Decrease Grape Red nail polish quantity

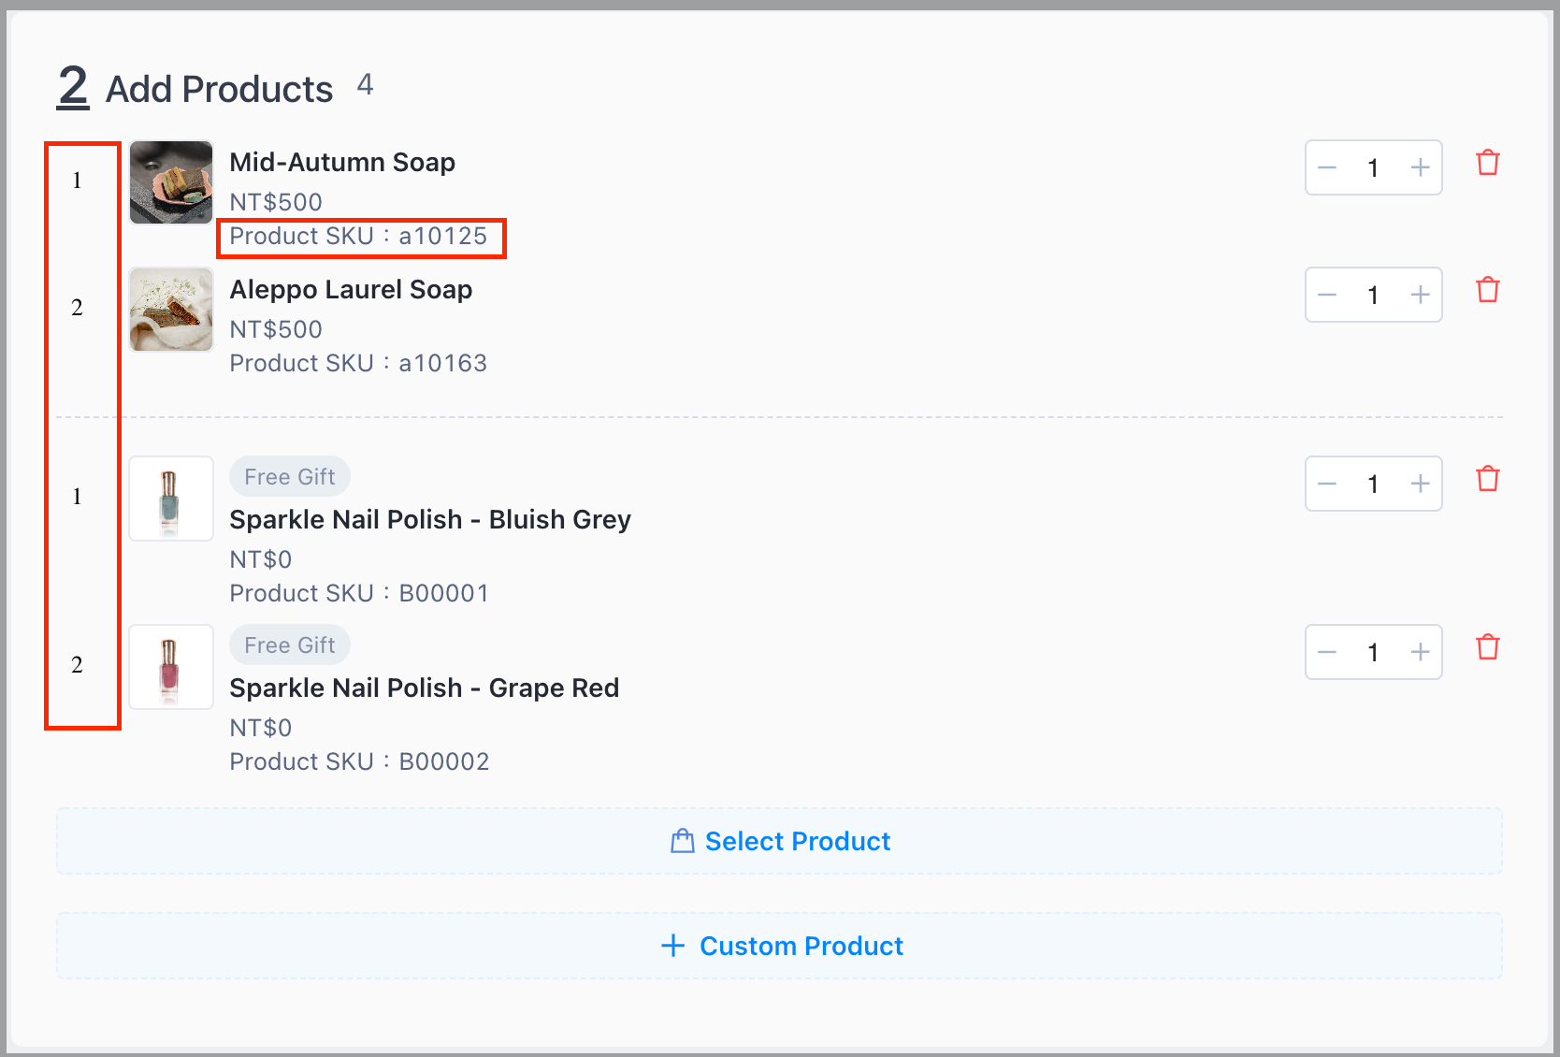point(1327,652)
